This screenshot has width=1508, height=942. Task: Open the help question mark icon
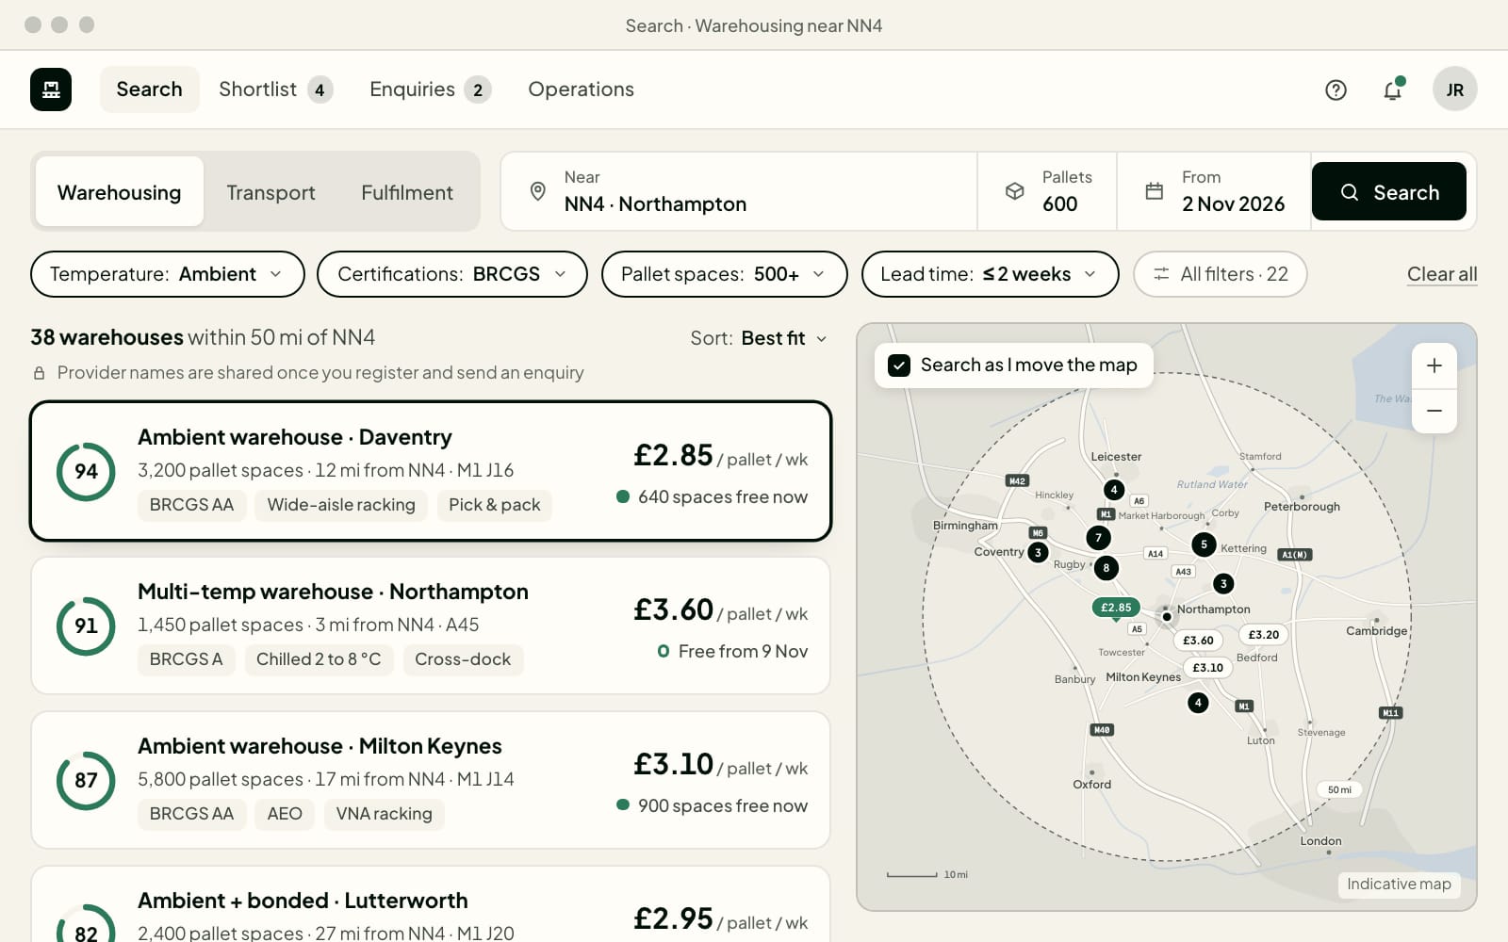[1336, 89]
